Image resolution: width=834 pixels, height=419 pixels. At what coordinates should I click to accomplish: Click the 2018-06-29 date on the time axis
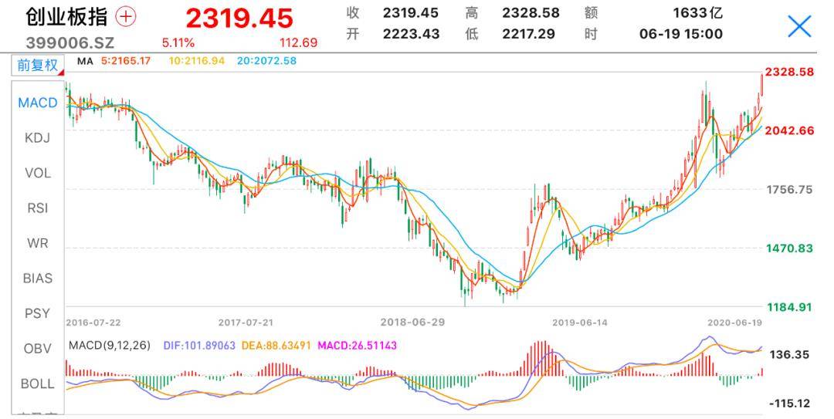tap(413, 322)
